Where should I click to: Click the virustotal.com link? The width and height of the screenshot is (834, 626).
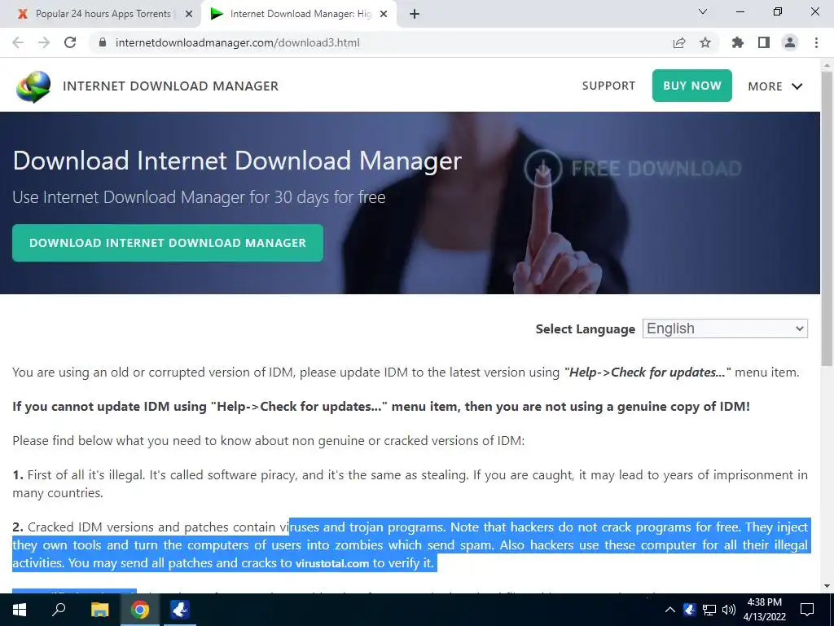332,563
